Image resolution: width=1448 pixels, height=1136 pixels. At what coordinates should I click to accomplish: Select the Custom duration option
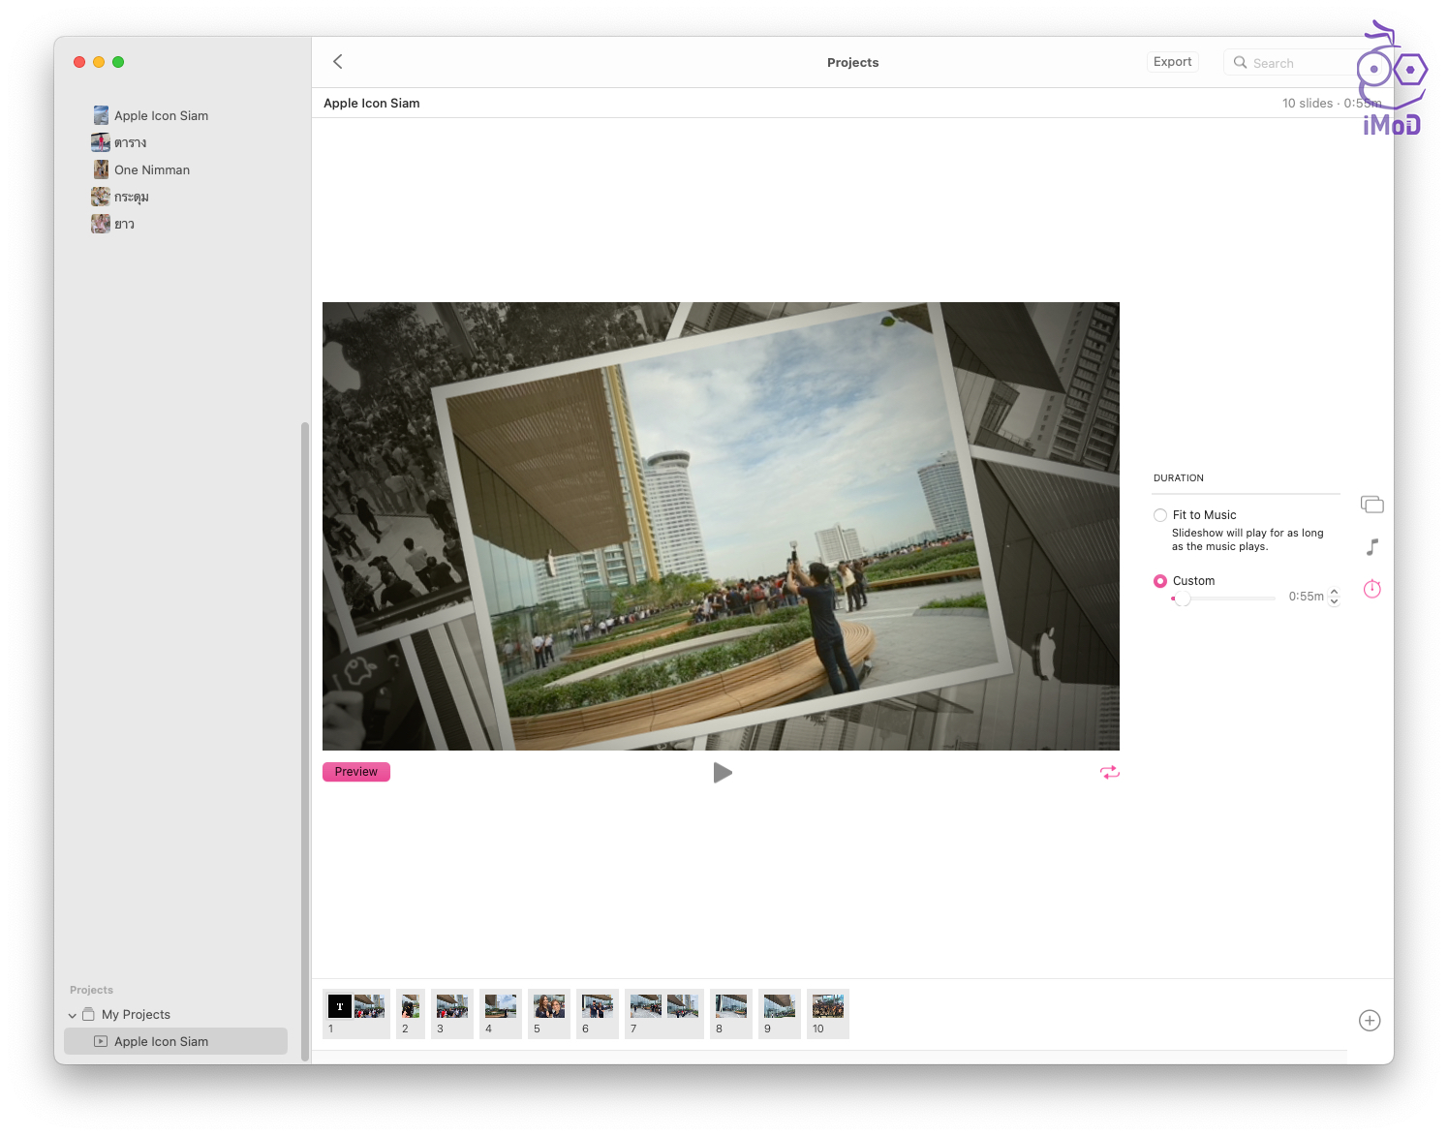(x=1160, y=581)
